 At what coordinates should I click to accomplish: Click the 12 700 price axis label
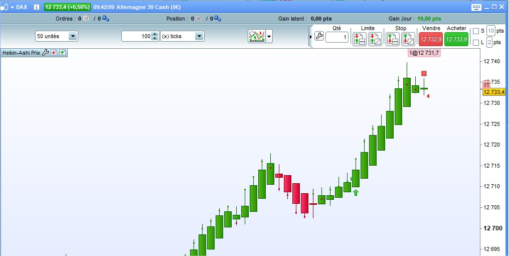pos(493,228)
